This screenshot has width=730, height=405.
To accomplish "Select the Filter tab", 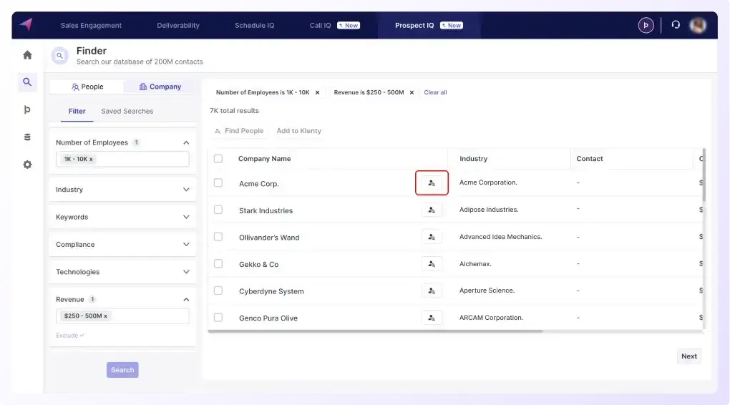I will (x=77, y=111).
